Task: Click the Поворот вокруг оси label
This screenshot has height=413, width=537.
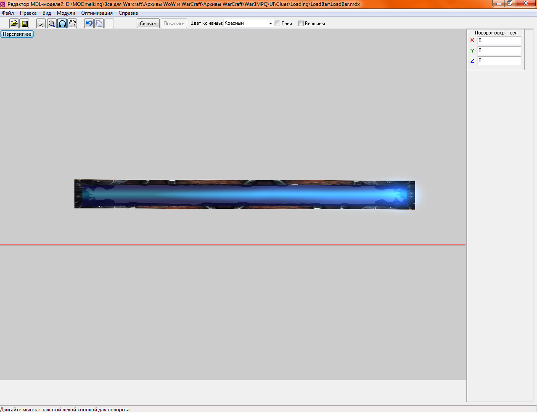Action: (496, 33)
